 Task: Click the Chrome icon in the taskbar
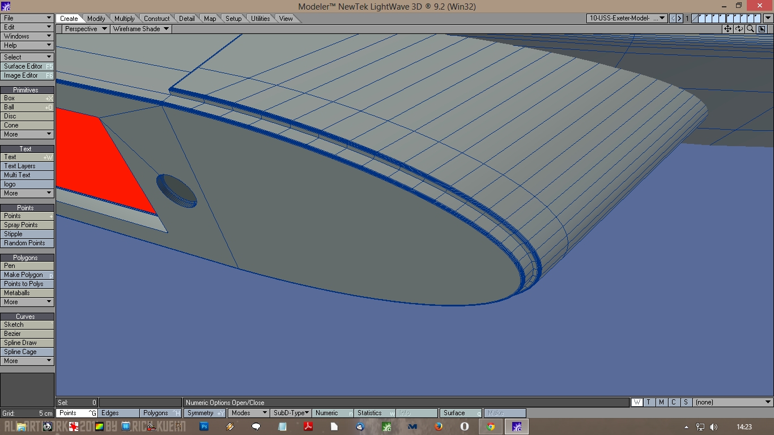click(x=491, y=427)
